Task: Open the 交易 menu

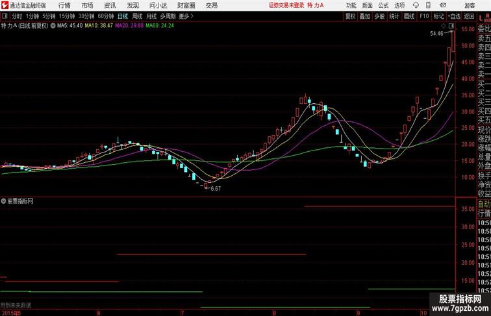Action: click(212, 5)
